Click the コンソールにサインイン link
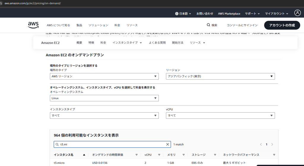Viewport: 304px width, 166px height. 242,25
